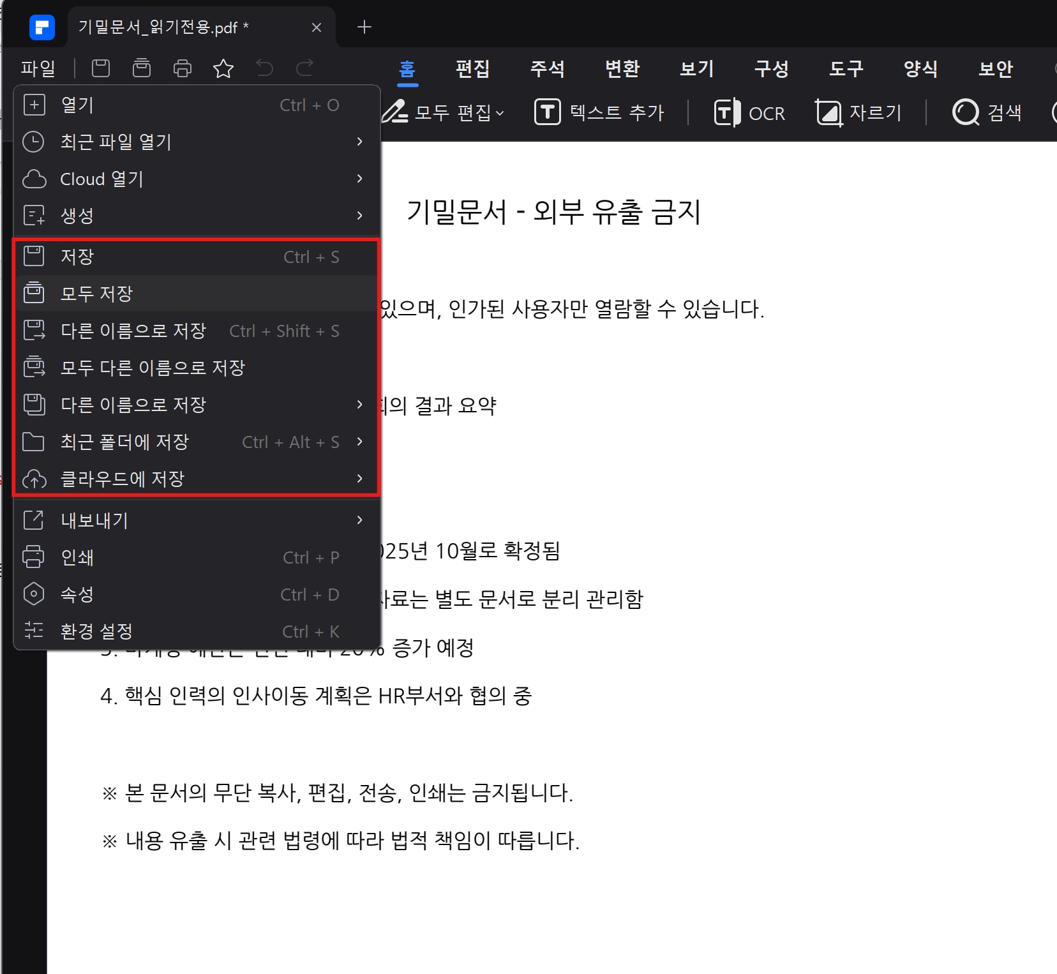This screenshot has width=1057, height=974.
Task: Switch to the 편집 tab
Action: coord(473,68)
